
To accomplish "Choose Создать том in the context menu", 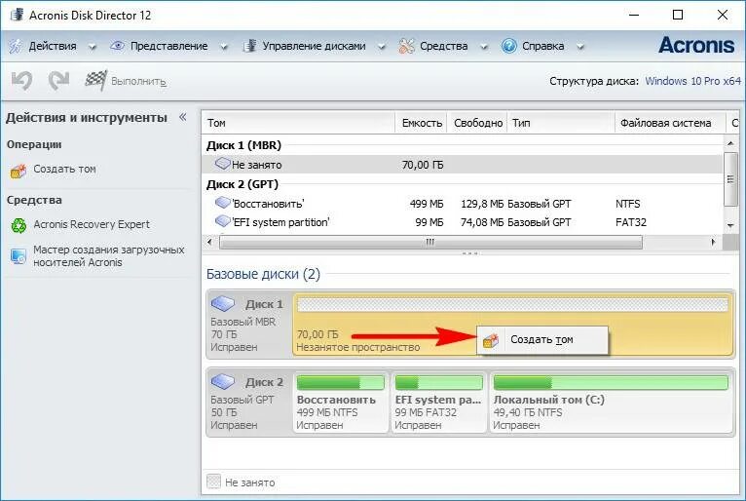I will [x=541, y=340].
